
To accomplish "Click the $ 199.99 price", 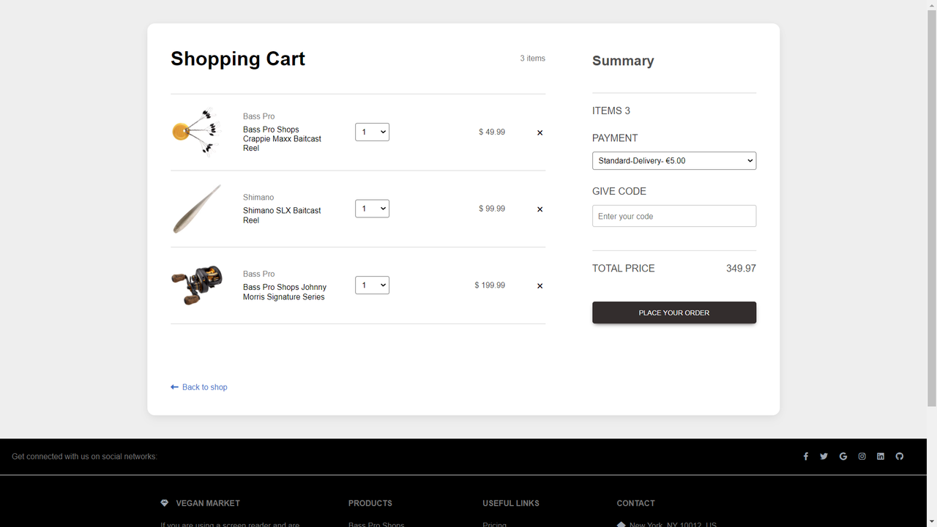I will tap(490, 285).
